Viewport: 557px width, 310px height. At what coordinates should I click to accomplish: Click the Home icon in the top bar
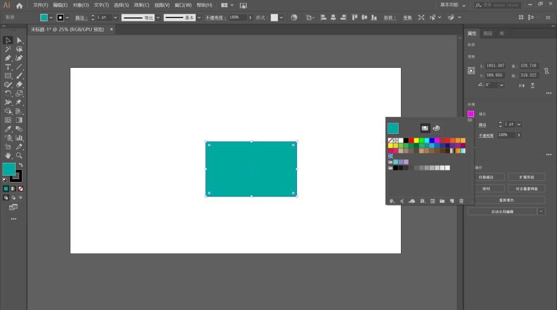(19, 5)
